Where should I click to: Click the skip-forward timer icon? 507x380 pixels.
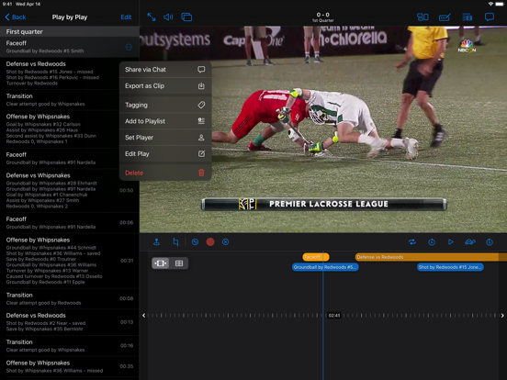(x=490, y=241)
